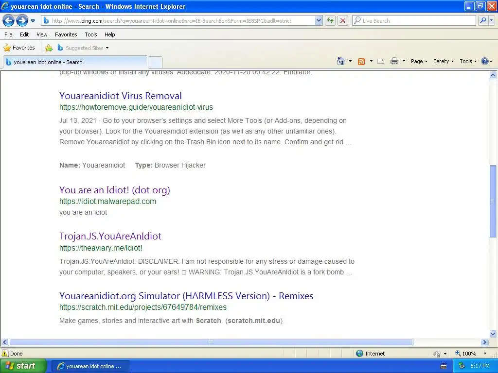This screenshot has width=498, height=373.
Task: Click the Live Search input box
Action: (x=414, y=21)
